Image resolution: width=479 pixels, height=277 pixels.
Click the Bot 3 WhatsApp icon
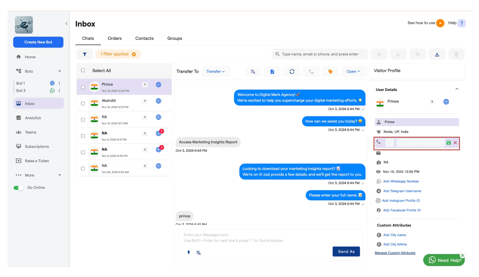pos(52,91)
